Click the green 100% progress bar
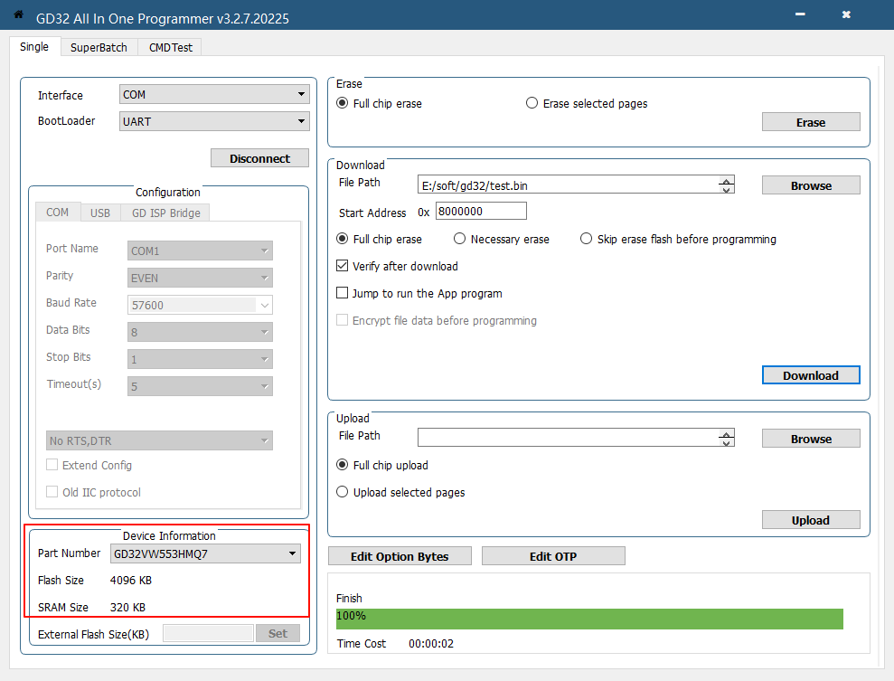This screenshot has height=681, width=894. click(x=588, y=619)
